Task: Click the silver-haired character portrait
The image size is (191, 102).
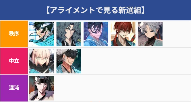Action: coord(150,34)
